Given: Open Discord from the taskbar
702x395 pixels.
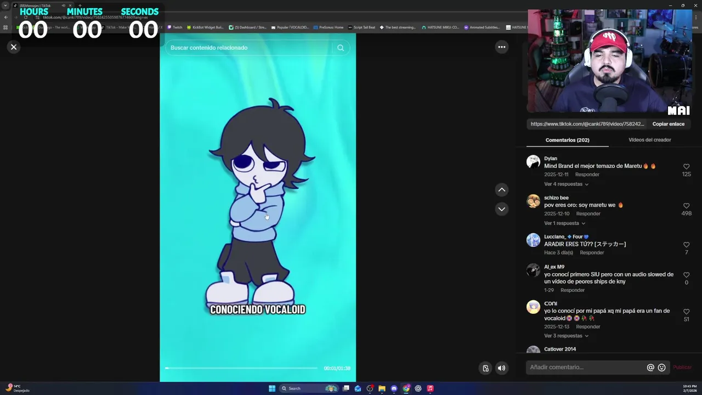Looking at the screenshot, I should point(394,388).
